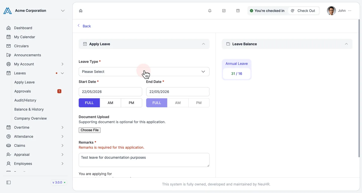
Task: Select PM for end date
Action: coord(199,103)
